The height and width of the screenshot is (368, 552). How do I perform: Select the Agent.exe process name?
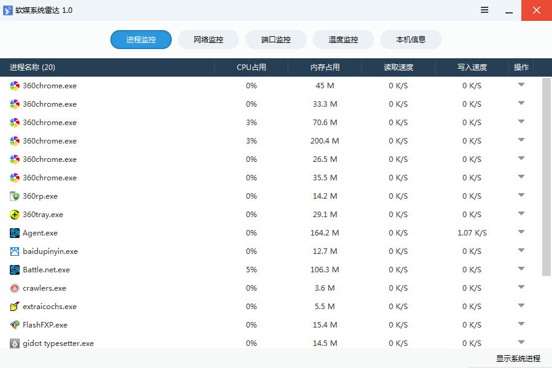40,233
